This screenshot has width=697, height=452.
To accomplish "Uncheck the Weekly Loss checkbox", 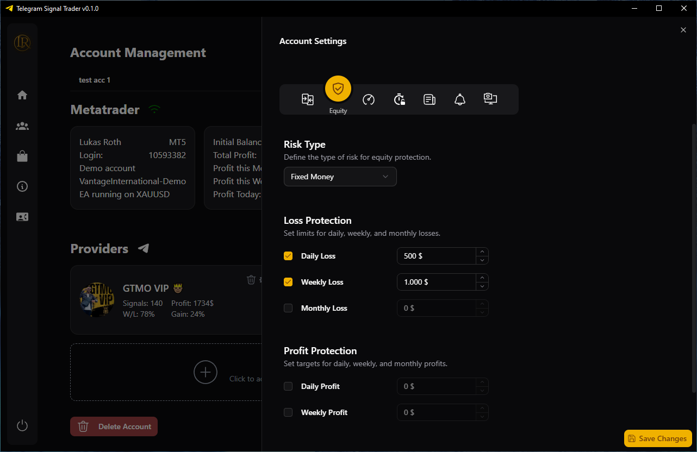I will [x=288, y=282].
